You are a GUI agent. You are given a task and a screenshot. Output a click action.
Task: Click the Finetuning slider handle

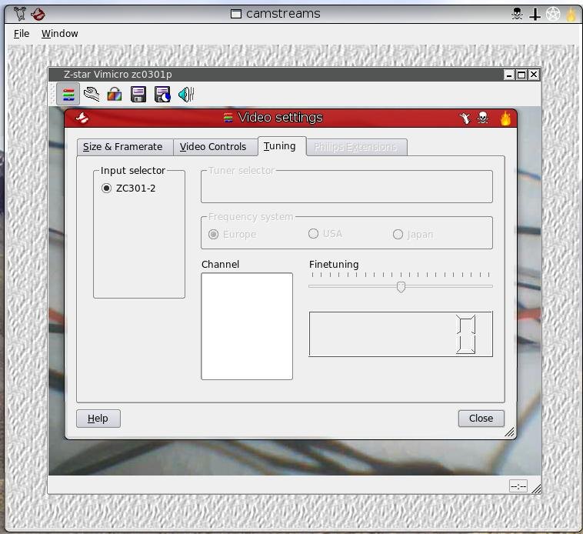pos(401,287)
